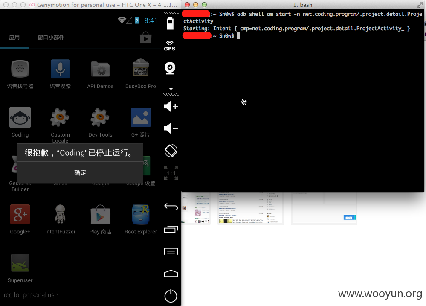Click the emulator power button
426x306 pixels.
[171, 296]
